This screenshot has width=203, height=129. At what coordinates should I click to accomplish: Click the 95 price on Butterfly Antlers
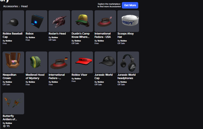8,126
